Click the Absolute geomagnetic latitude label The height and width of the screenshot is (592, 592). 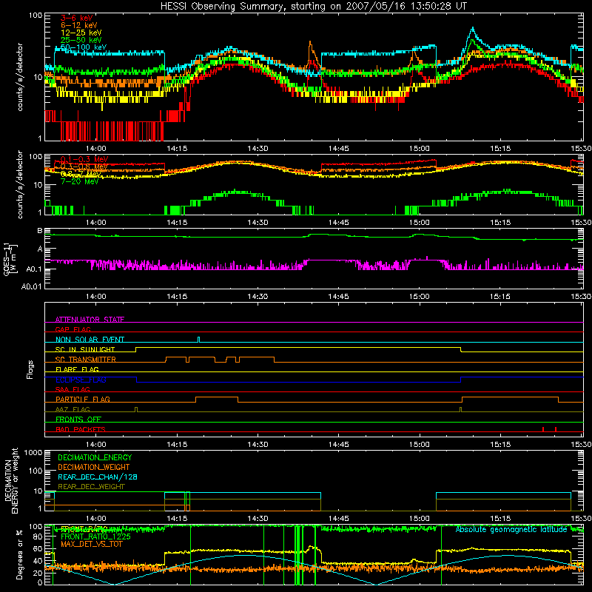pos(511,529)
